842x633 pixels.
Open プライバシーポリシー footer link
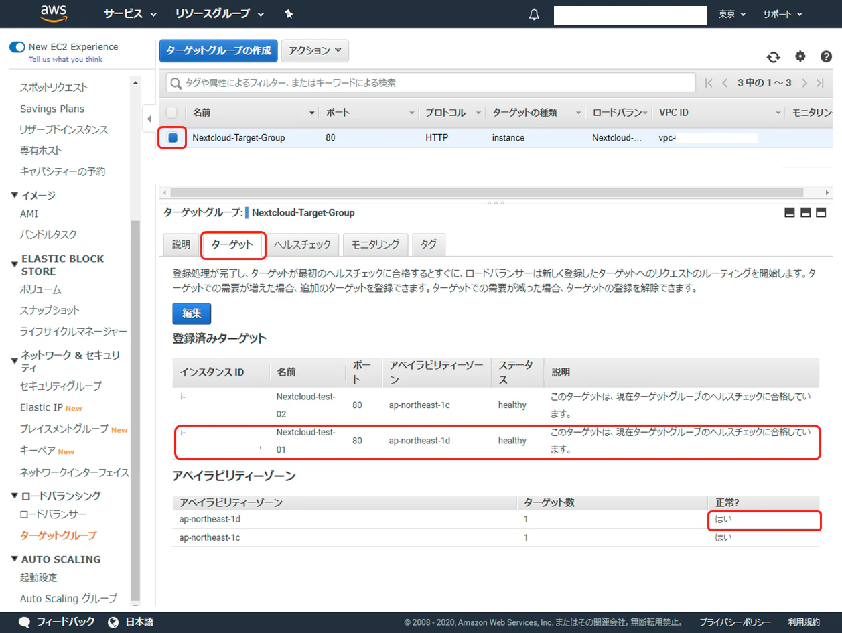[x=735, y=622]
